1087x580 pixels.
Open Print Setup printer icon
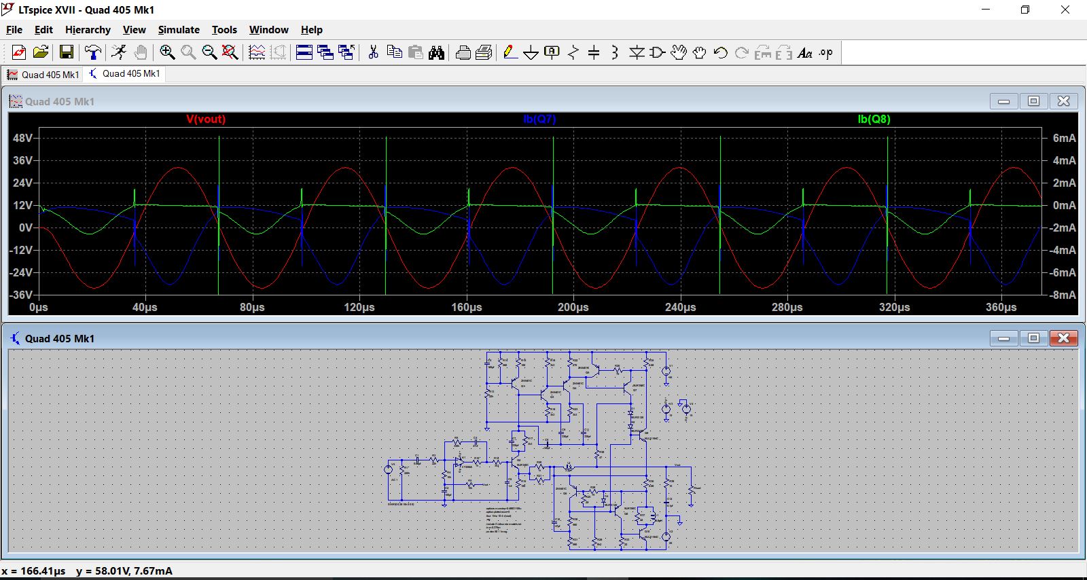[463, 52]
